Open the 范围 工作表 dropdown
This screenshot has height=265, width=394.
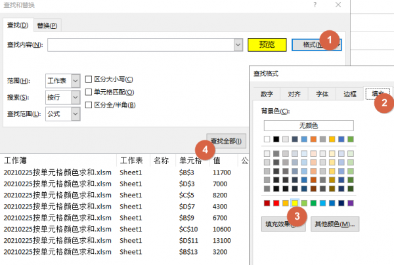tap(76, 81)
